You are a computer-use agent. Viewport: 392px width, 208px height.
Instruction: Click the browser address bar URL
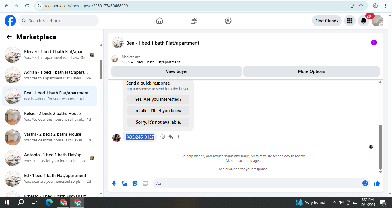[x=86, y=6]
